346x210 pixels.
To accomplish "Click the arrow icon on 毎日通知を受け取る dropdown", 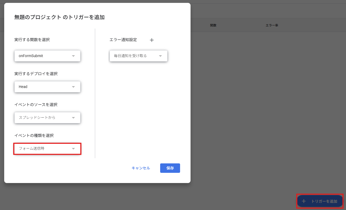I will [x=160, y=56].
